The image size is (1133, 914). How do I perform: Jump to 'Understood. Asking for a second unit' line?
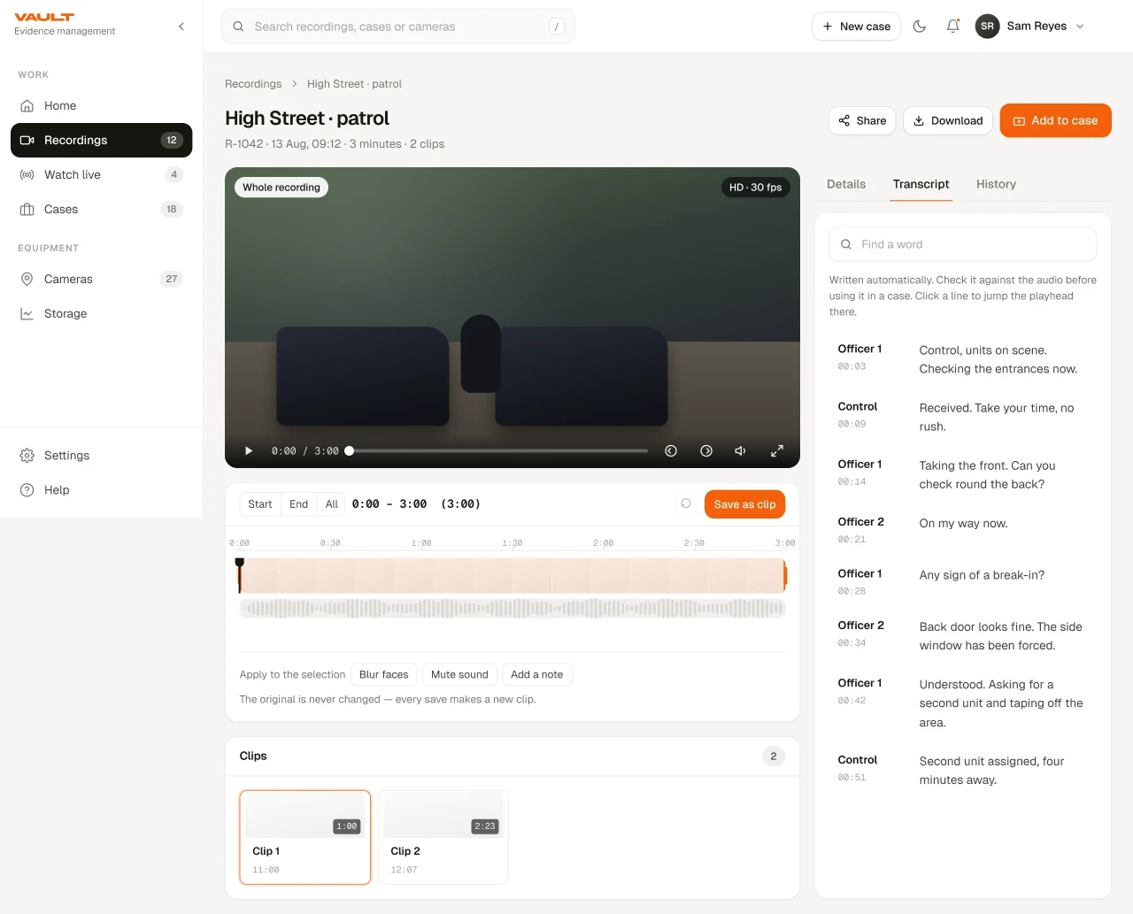click(x=962, y=703)
